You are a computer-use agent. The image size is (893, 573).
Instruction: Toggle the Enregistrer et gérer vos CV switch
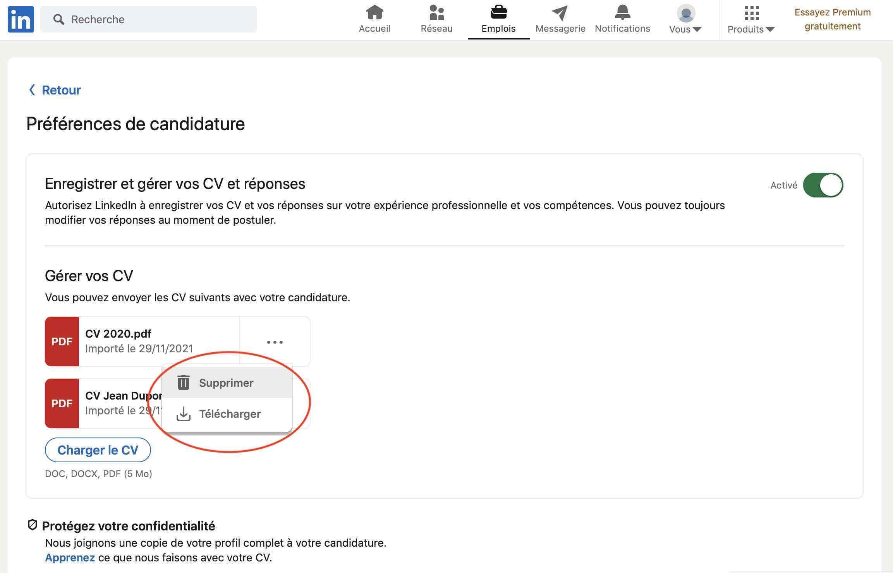point(823,184)
